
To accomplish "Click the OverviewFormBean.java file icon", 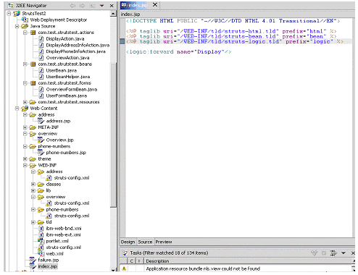I will (x=41, y=89).
